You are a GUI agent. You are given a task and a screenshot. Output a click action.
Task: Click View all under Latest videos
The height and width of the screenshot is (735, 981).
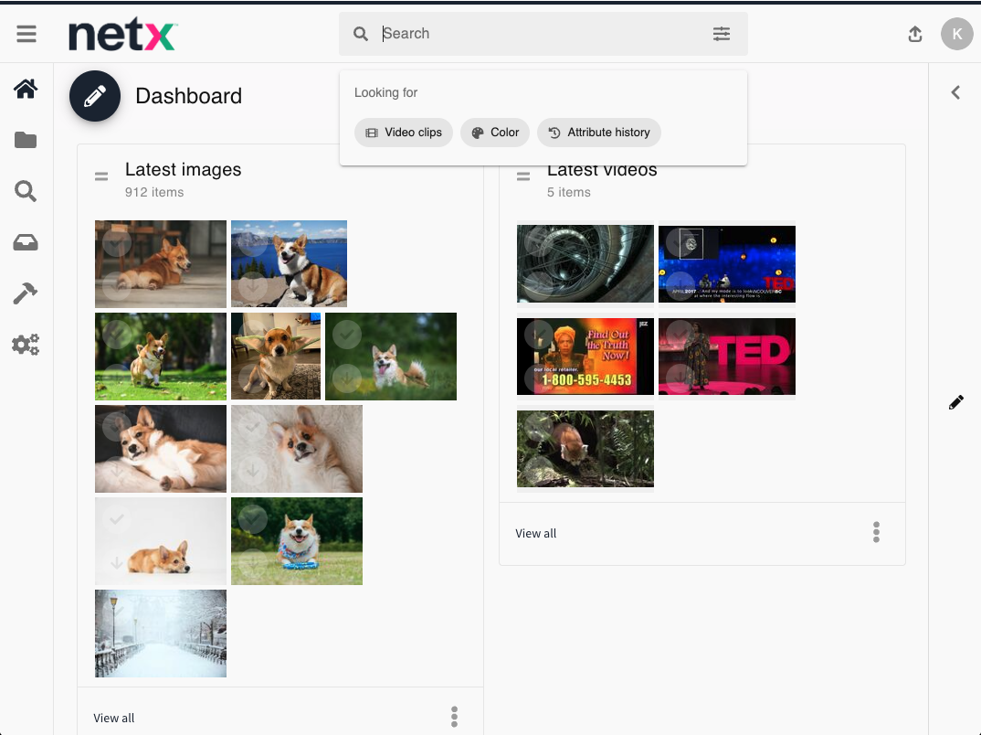(536, 533)
